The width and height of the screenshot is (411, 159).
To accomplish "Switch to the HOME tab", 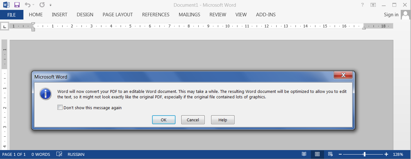I will pos(36,15).
